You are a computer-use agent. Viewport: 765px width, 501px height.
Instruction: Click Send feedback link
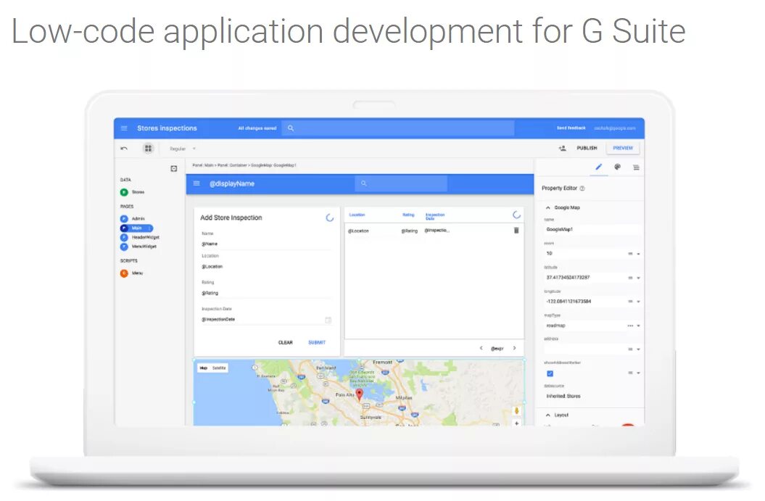[571, 128]
